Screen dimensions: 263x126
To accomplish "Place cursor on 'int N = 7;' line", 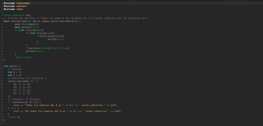I will pos(15,72).
